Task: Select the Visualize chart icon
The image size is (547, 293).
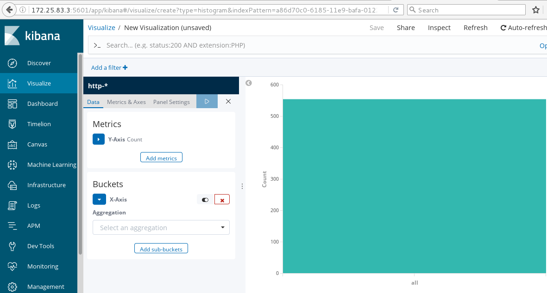Action: (x=12, y=84)
